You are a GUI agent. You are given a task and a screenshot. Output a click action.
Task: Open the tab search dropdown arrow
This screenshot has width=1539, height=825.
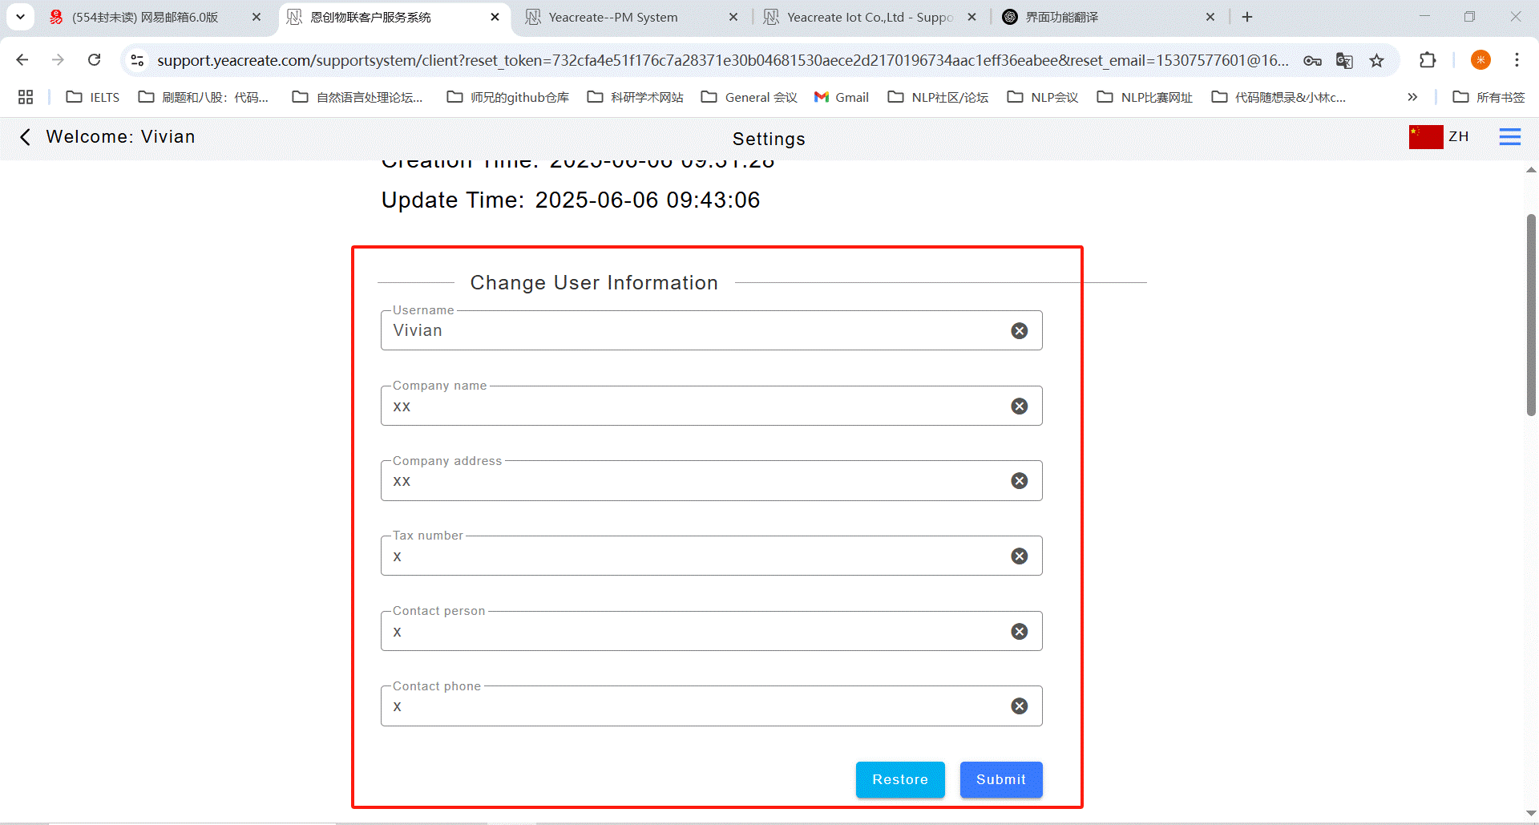[x=20, y=17]
